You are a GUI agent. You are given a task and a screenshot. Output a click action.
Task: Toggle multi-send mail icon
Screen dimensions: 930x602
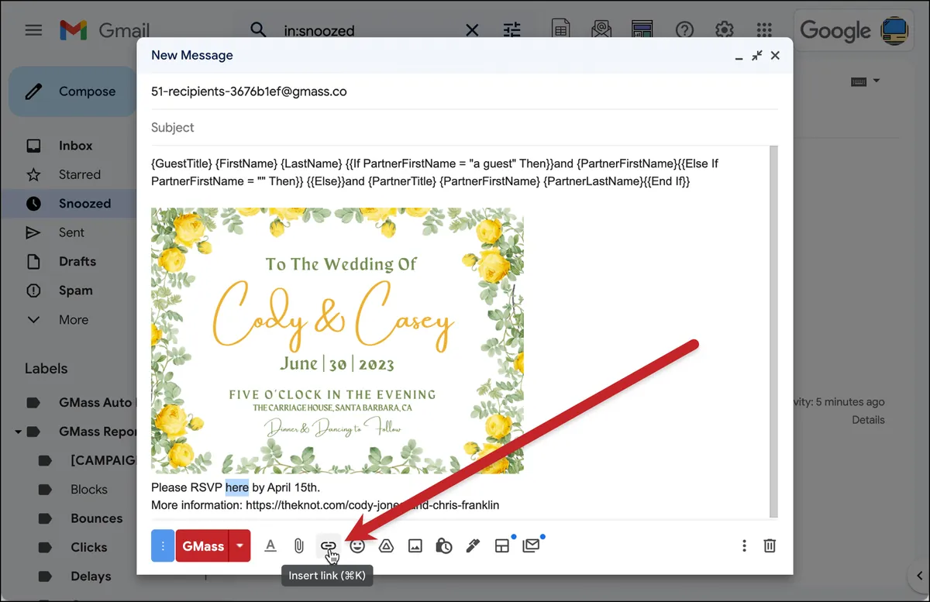click(x=531, y=546)
